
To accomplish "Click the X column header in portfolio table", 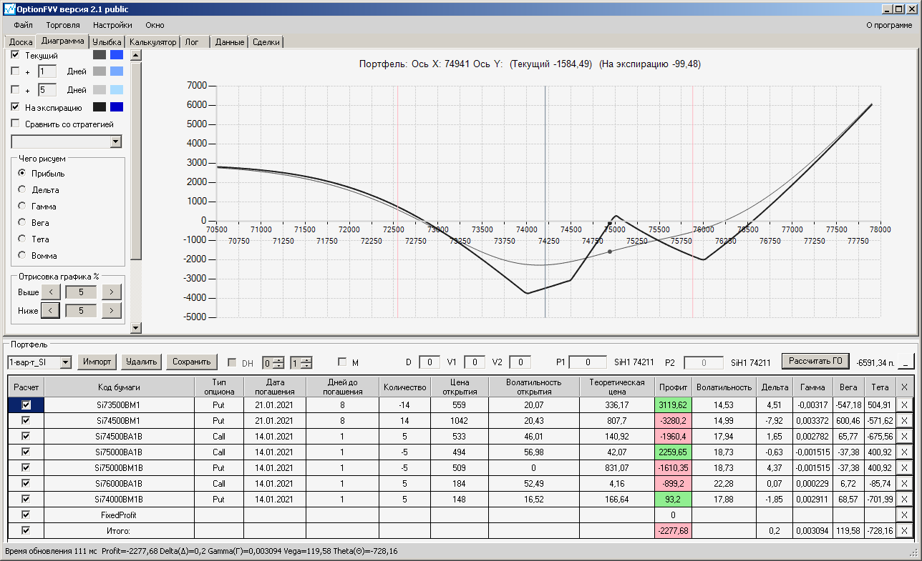I will click(904, 387).
